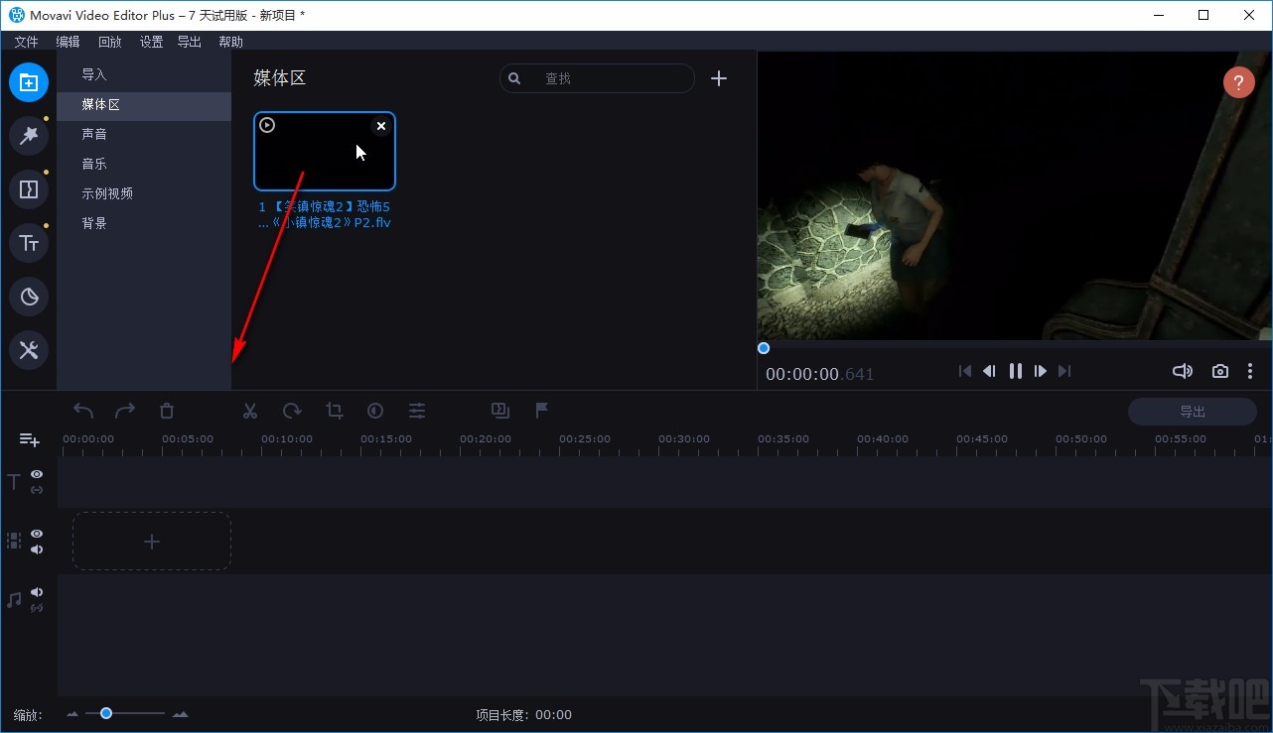Screen dimensions: 1273x733
Task: Take a snapshot with camera icon
Action: (1220, 371)
